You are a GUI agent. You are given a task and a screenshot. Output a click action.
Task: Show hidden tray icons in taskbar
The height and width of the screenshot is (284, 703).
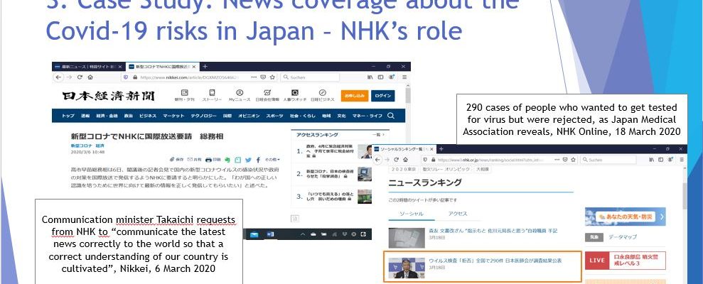click(x=303, y=234)
